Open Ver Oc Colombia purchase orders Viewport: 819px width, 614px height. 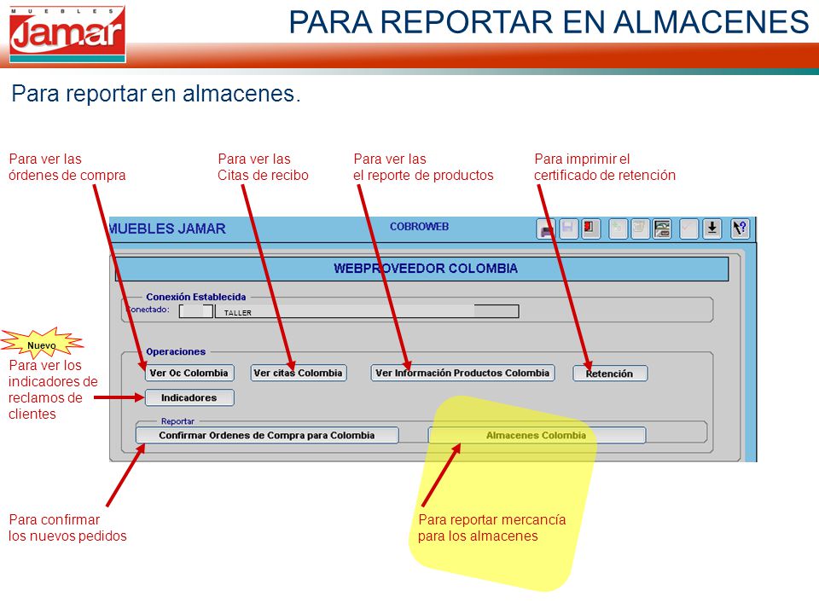(189, 373)
